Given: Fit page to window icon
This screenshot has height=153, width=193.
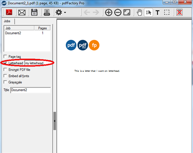Looking at the screenshot, I should click(127, 12).
